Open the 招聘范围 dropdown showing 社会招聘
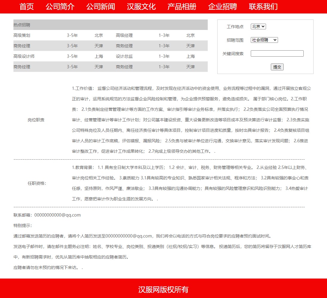 (x=264, y=40)
